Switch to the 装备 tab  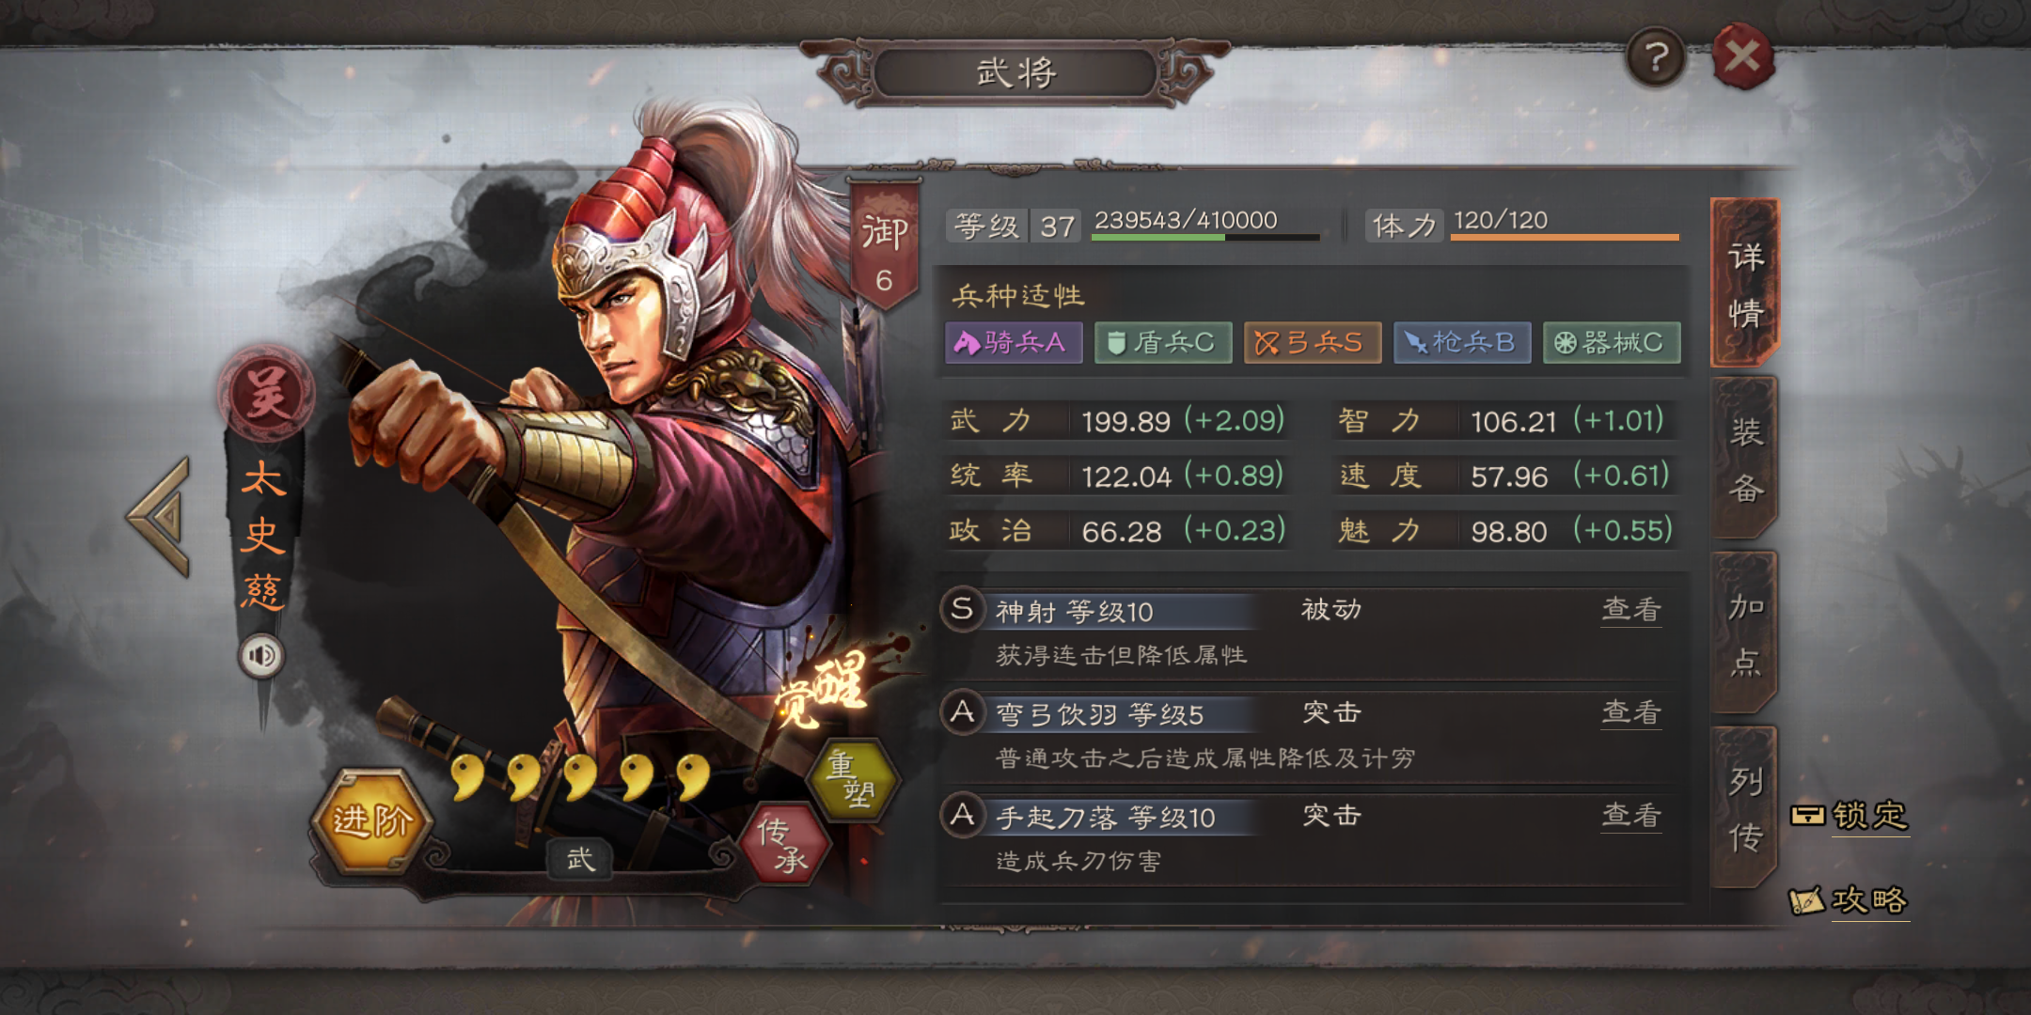(x=1745, y=459)
